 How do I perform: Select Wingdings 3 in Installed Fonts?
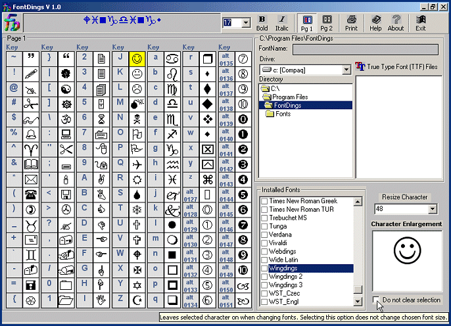(285, 285)
